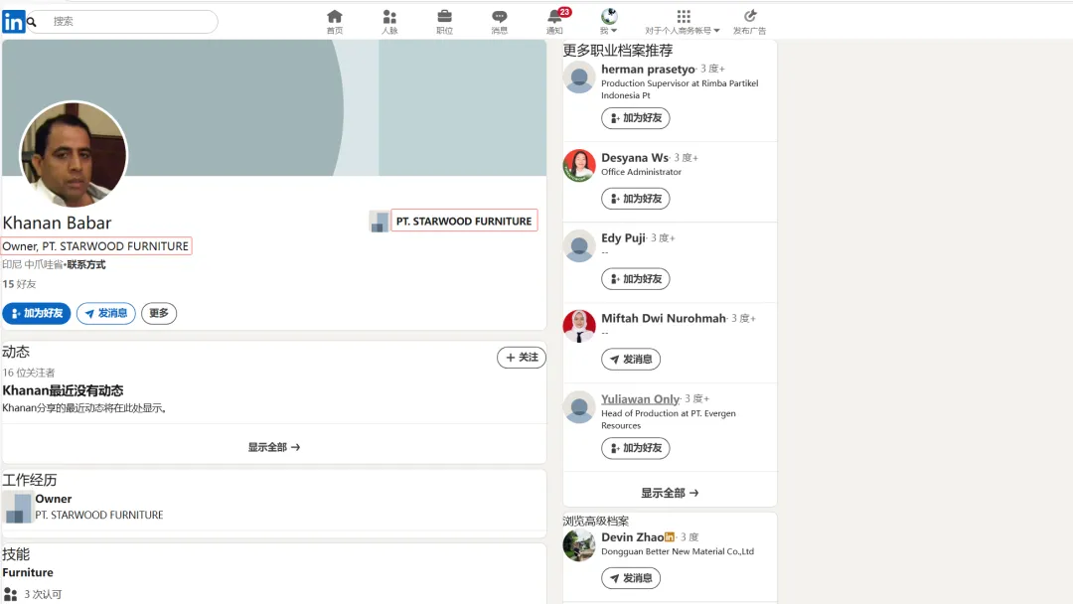The height and width of the screenshot is (604, 1073).
Task: Open the 首页 home icon
Action: [334, 18]
